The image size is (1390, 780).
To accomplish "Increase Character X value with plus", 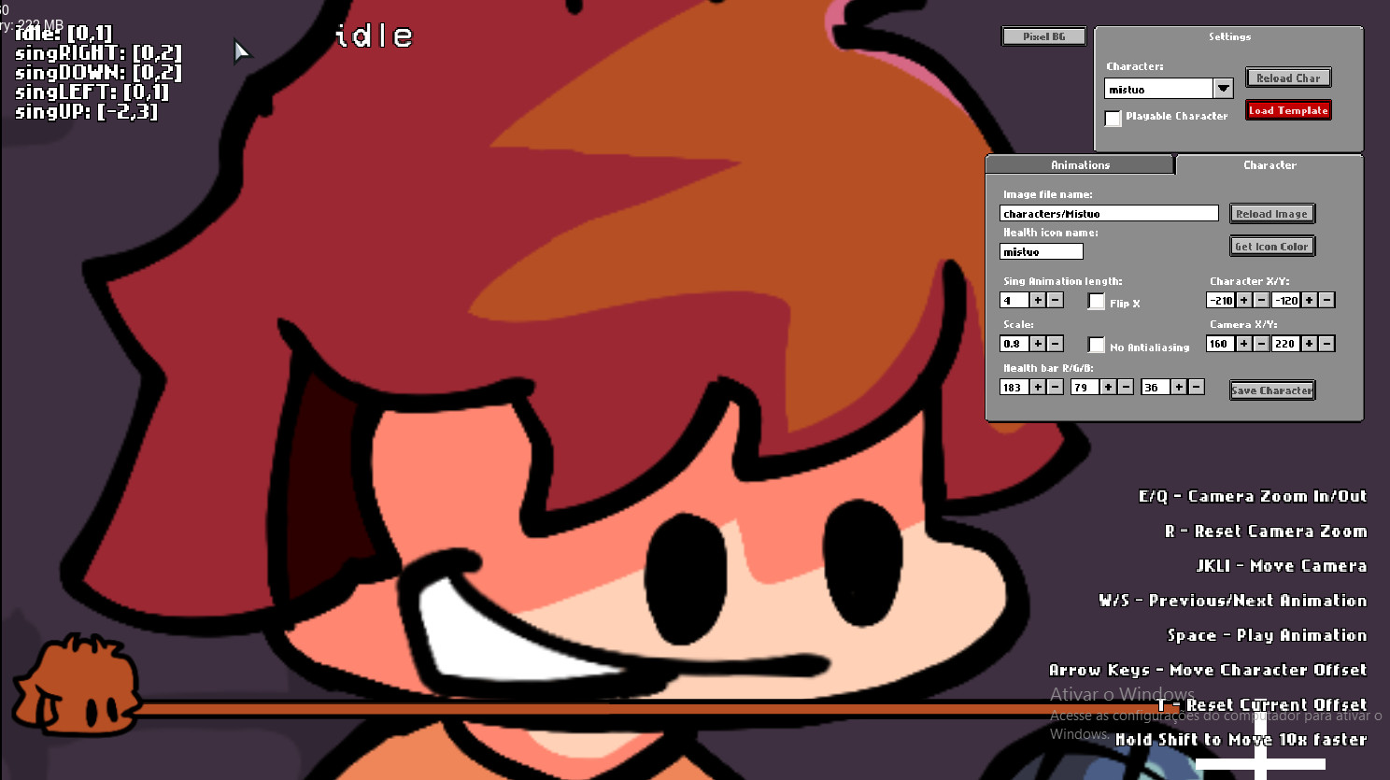I will [x=1243, y=300].
